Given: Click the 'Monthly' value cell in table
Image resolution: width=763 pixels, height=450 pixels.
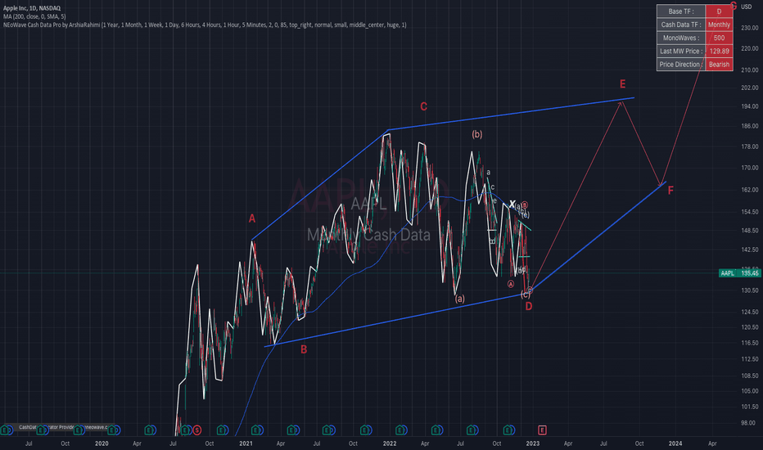Looking at the screenshot, I should [x=719, y=25].
